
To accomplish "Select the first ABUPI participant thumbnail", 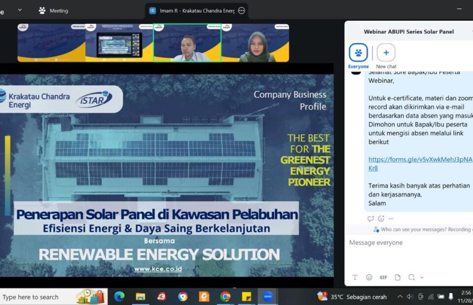I will tap(51, 43).
